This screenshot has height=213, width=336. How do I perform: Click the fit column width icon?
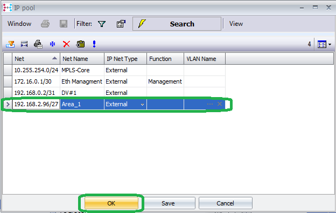tap(24, 44)
